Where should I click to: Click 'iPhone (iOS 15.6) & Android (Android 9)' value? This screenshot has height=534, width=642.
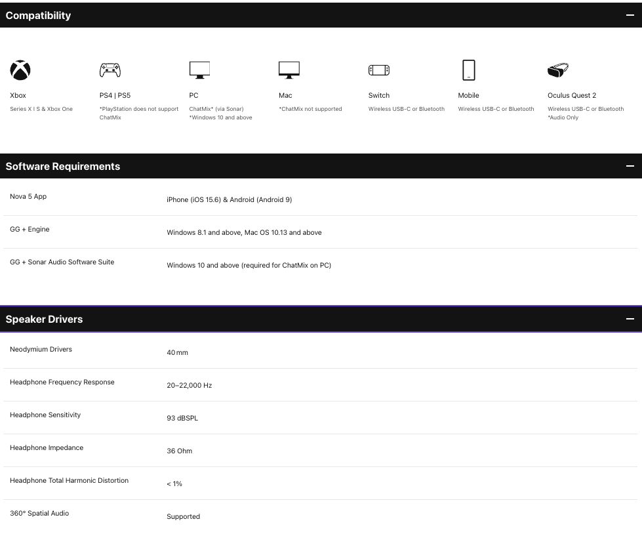click(230, 200)
